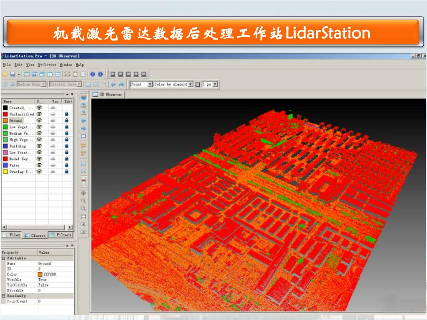
Task: Click the clipboard paste icon in toolbar
Action: (x=75, y=74)
